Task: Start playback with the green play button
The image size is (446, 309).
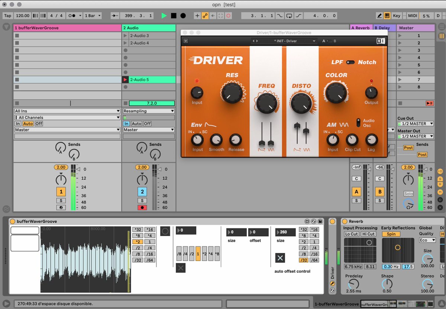Action: (164, 16)
